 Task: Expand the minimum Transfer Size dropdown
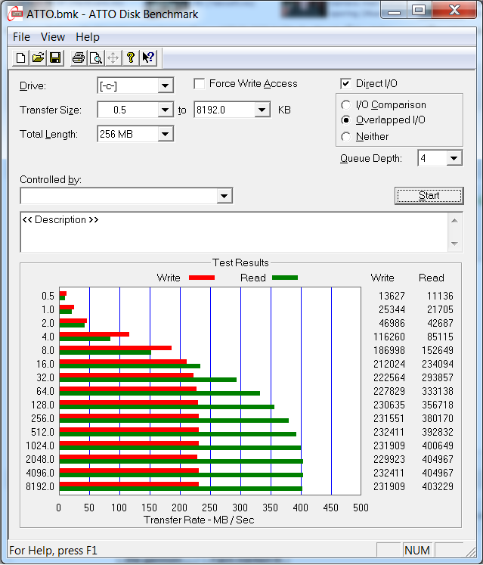(x=166, y=110)
